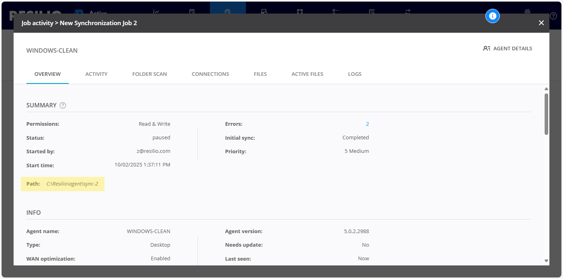Select the highlighted Jobs clipboard icon

point(228,12)
